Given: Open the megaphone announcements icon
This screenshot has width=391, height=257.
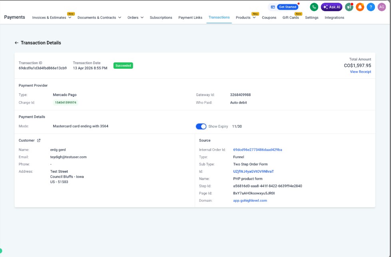Looking at the screenshot, I should tap(349, 7).
